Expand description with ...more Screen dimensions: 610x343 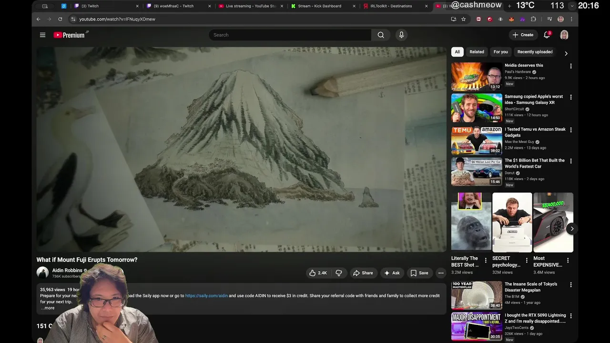click(48, 308)
